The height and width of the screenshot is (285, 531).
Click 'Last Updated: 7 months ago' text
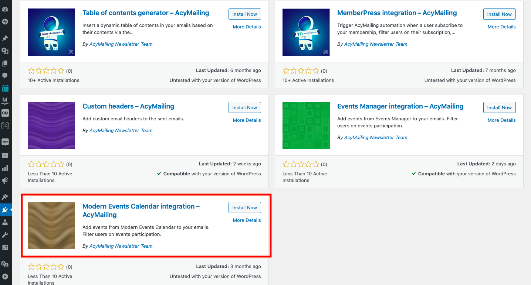coord(483,70)
